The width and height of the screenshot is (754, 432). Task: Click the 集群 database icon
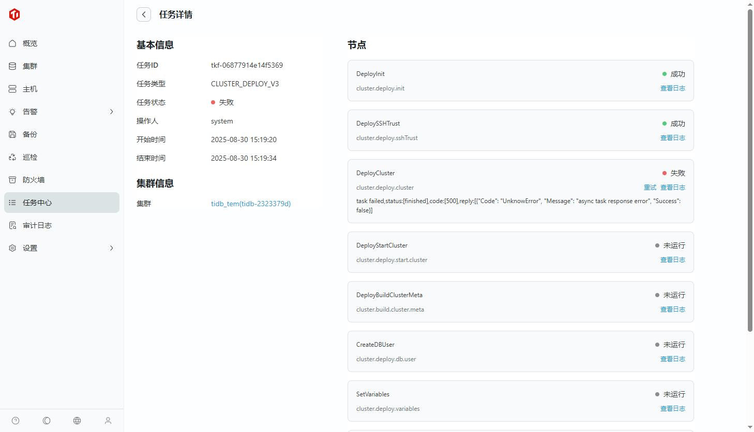12,66
